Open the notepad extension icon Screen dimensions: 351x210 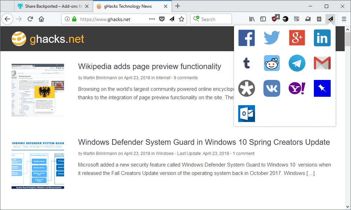click(x=319, y=19)
